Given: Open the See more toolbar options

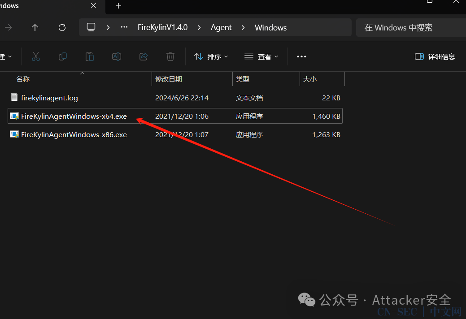Looking at the screenshot, I should (301, 57).
